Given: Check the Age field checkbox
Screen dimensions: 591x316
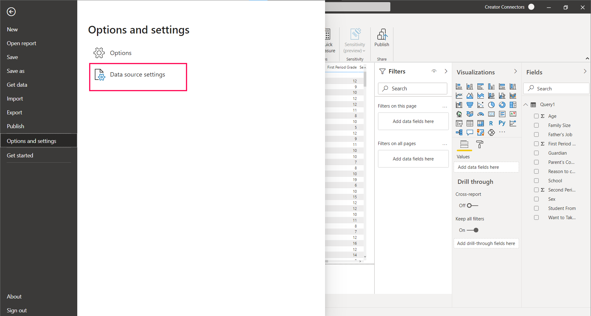Looking at the screenshot, I should click(x=536, y=116).
